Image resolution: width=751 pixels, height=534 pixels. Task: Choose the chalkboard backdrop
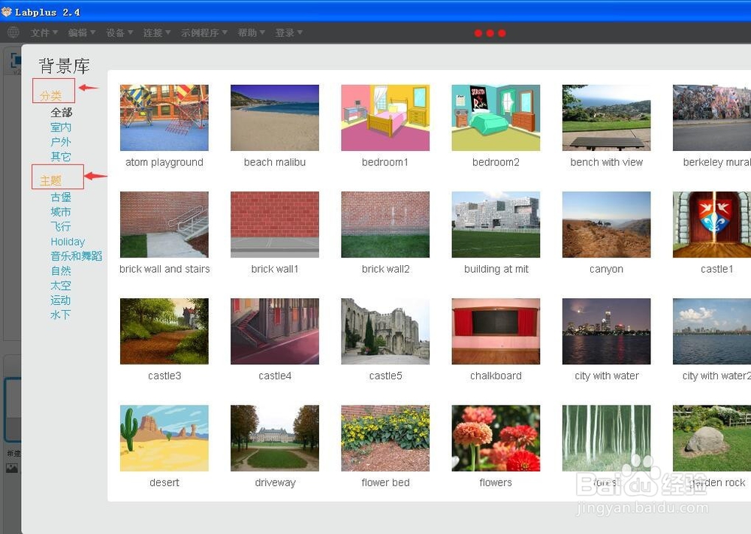496,331
